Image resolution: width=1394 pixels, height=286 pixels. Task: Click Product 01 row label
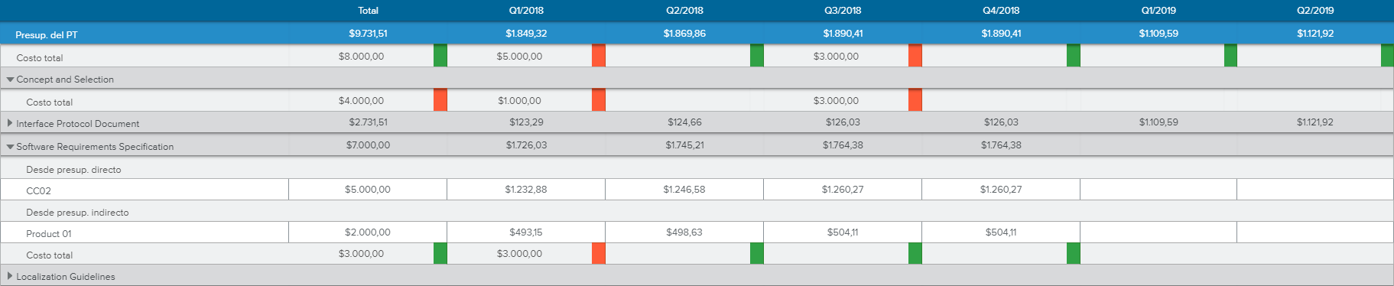point(49,233)
